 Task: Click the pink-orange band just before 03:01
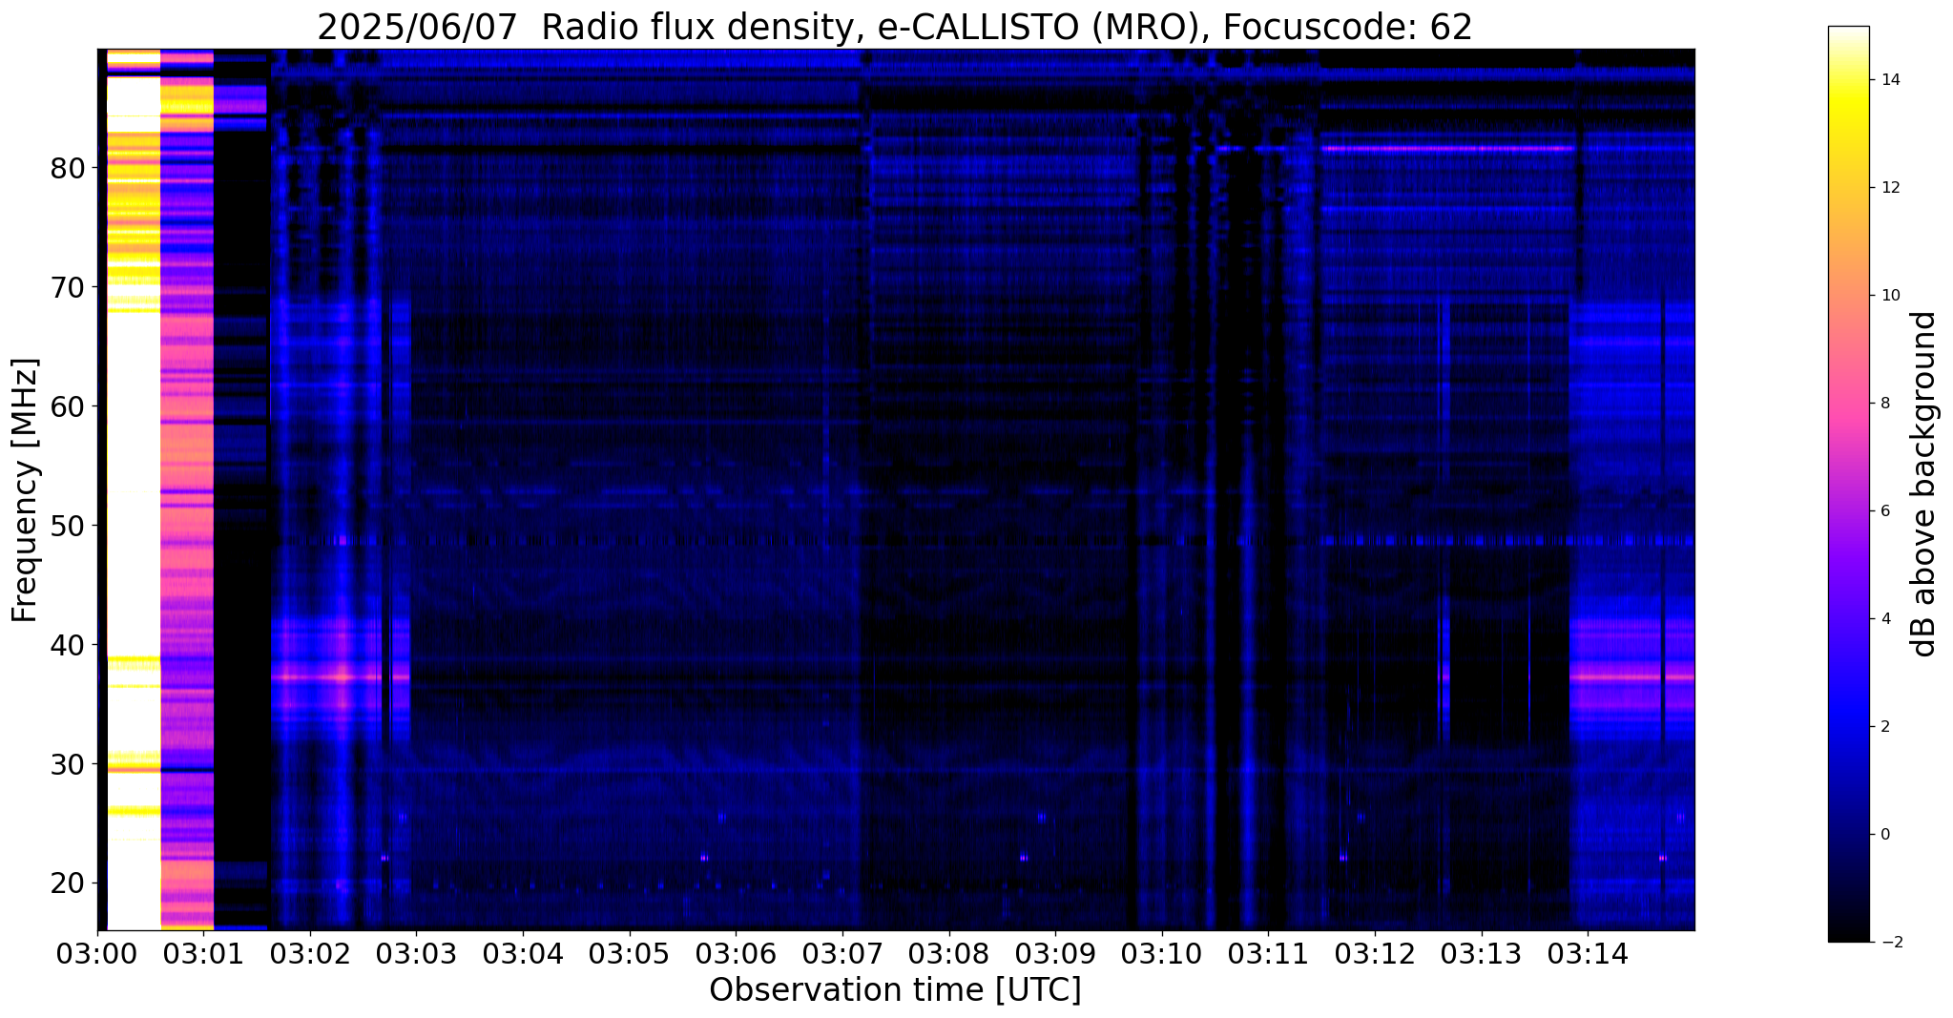[187, 489]
